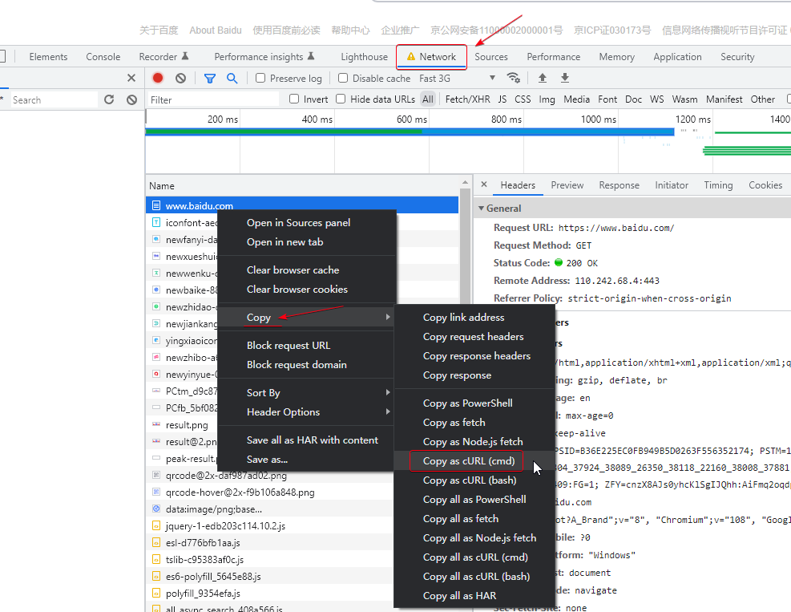The image size is (791, 612).
Task: Stop recording network log red button
Action: point(158,78)
